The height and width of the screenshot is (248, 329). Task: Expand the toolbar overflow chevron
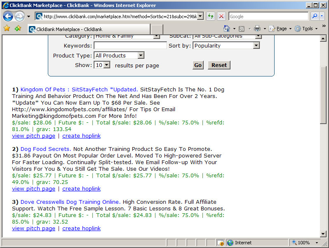[x=324, y=26]
